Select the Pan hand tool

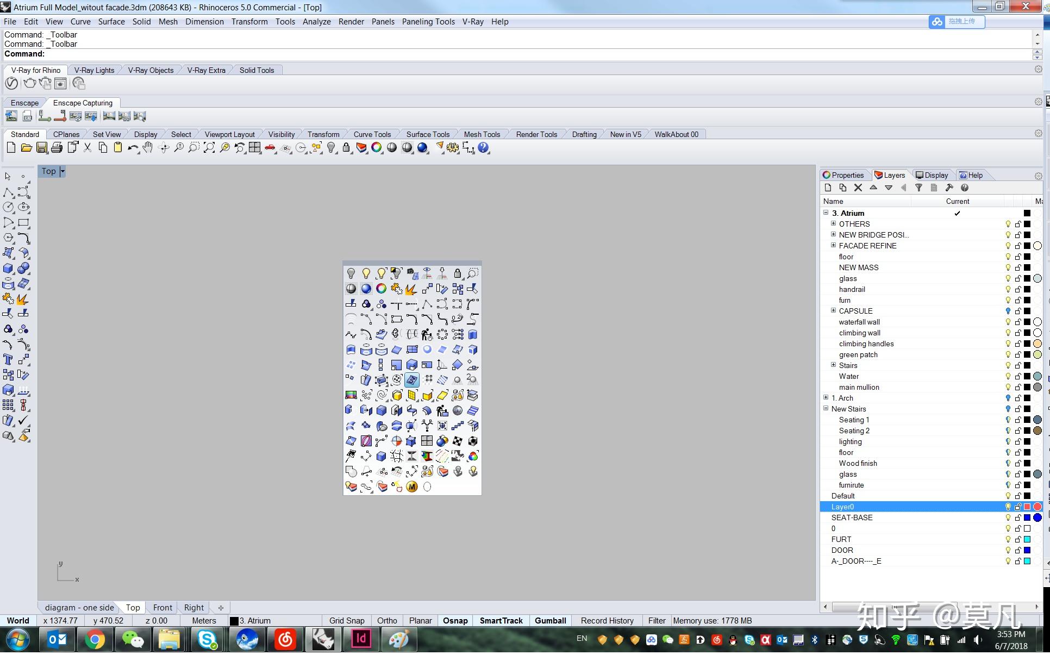point(148,148)
